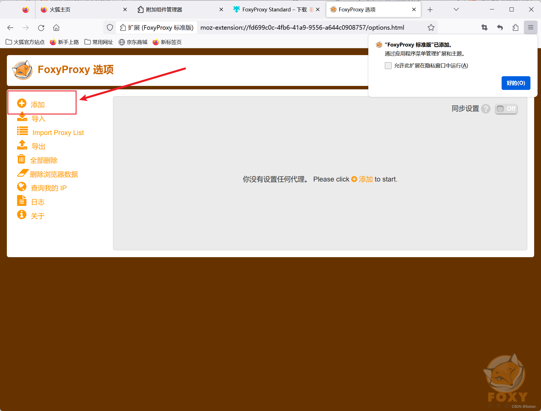The width and height of the screenshot is (541, 411).
Task: Open the Firefox home page icon
Action: 56,28
